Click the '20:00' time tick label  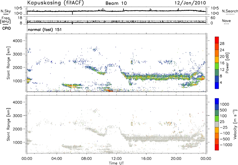pos(176,159)
